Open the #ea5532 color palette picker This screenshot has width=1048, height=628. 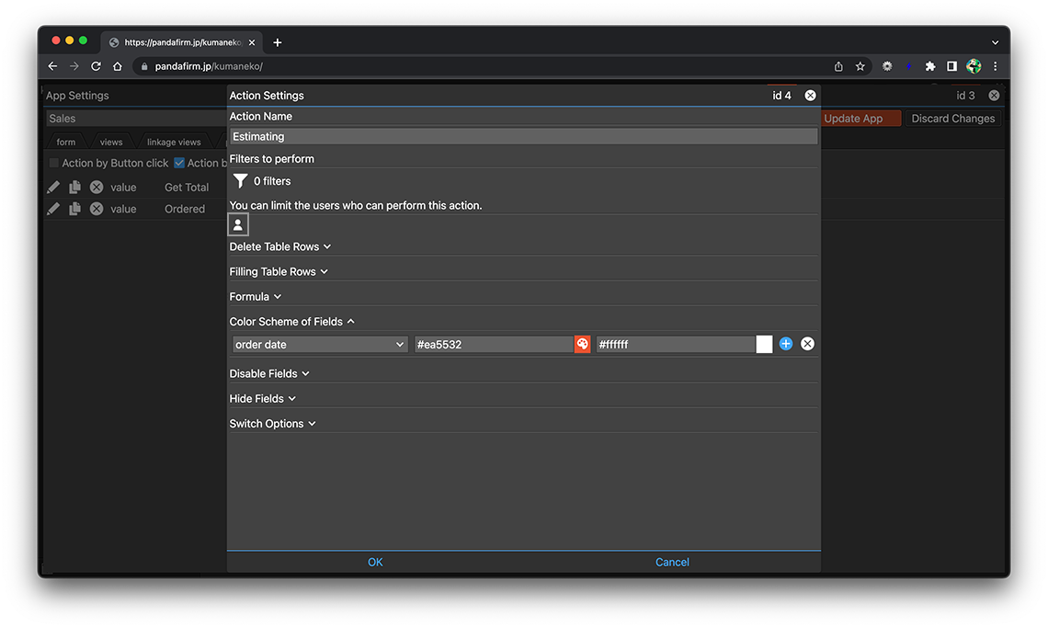coord(582,344)
